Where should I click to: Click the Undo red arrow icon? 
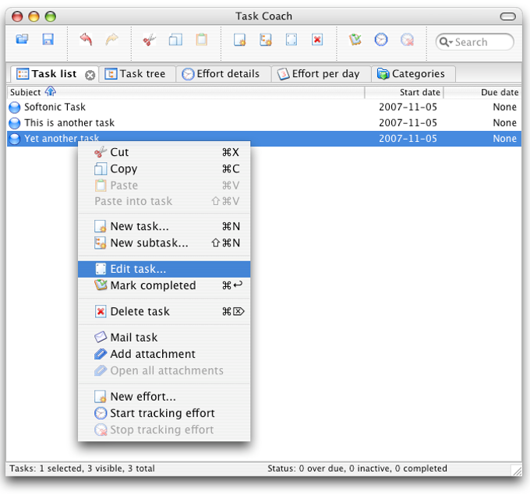pyautogui.click(x=86, y=39)
